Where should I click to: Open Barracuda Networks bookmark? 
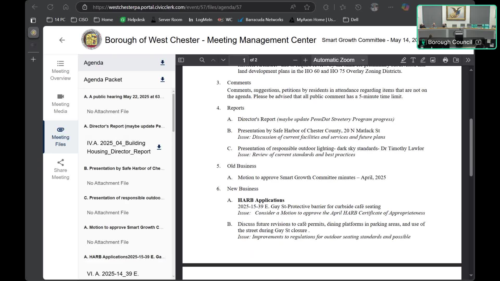(x=260, y=20)
